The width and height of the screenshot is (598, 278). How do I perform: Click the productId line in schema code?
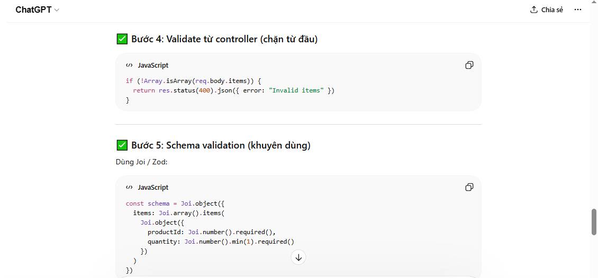(212, 232)
